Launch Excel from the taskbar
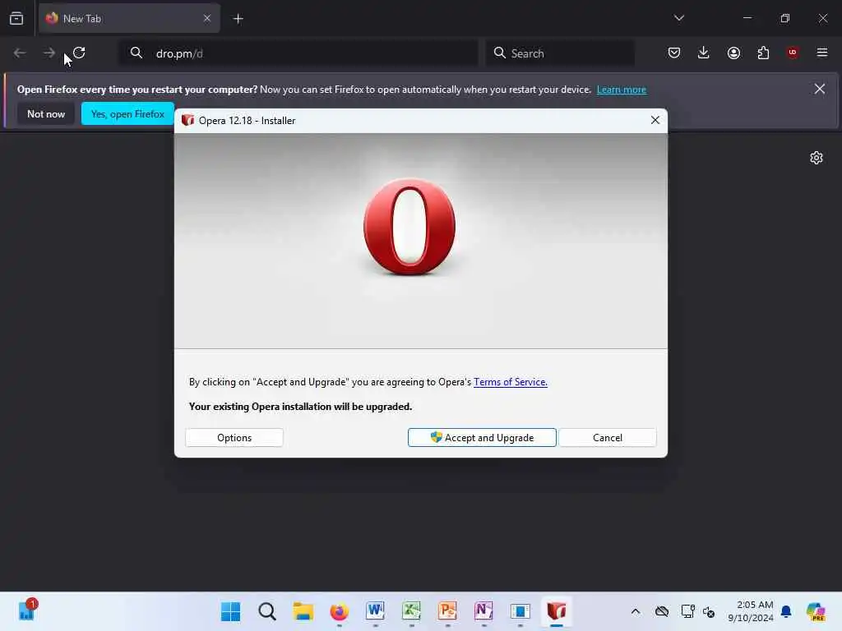 click(411, 611)
